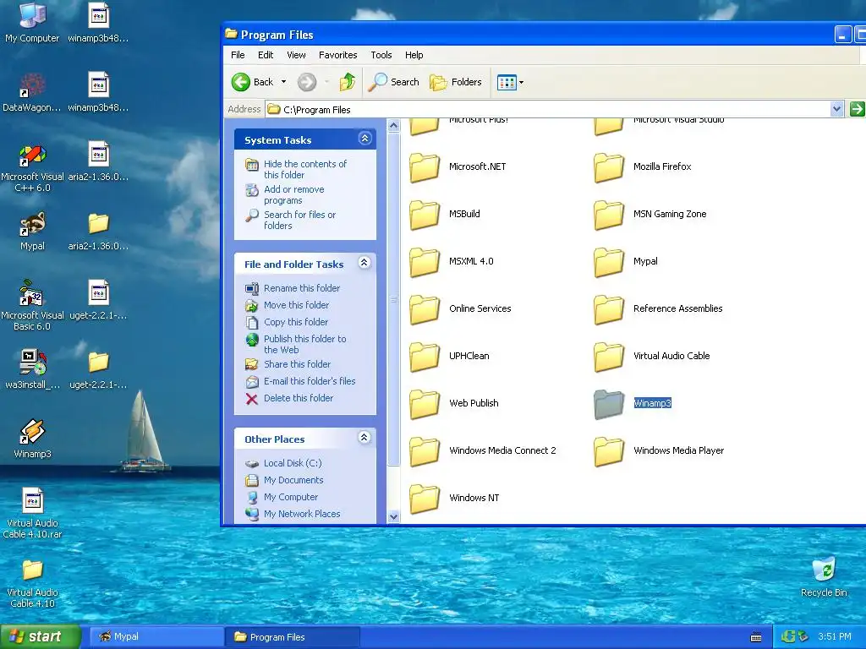Image resolution: width=866 pixels, height=649 pixels.
Task: Select the Reference Assemblies folder
Action: pos(658,309)
